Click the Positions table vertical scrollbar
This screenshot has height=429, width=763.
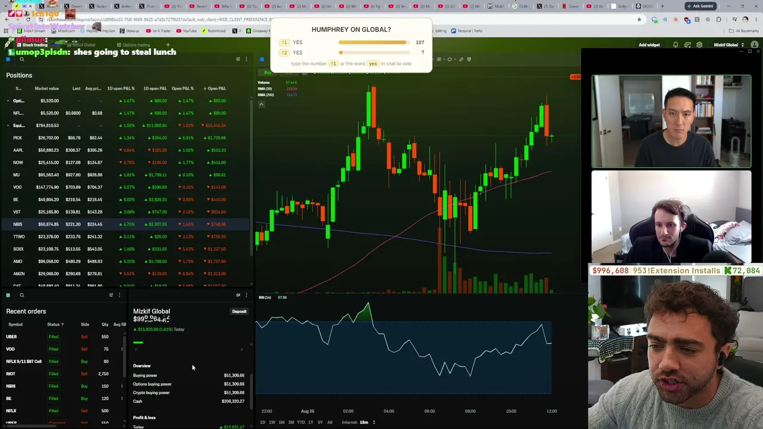[252, 179]
